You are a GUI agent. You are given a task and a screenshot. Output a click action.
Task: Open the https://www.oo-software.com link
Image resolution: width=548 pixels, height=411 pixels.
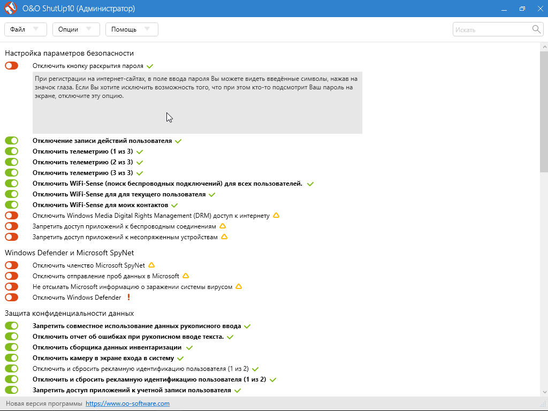pyautogui.click(x=127, y=404)
